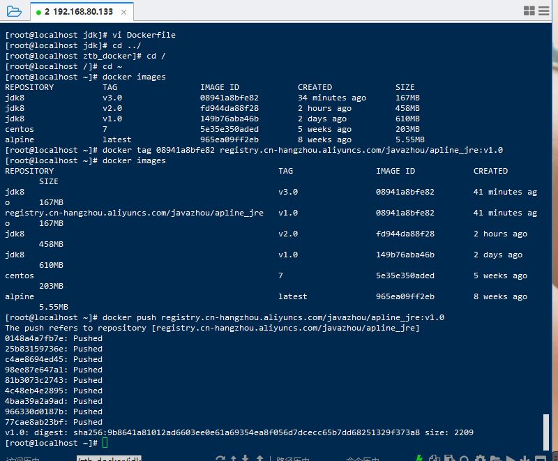The height and width of the screenshot is (461, 558).
Task: Click the terminal cursor at the prompt
Action: [105, 443]
